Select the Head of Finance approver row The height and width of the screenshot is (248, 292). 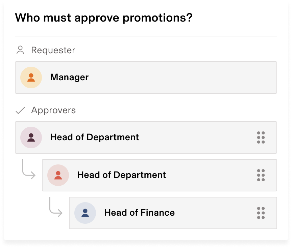pyautogui.click(x=173, y=213)
